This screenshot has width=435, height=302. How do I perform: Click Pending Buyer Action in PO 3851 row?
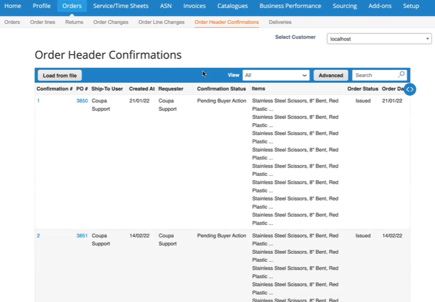click(221, 236)
